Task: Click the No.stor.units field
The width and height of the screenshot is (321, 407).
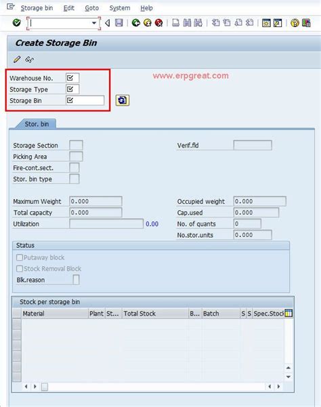Action: click(x=253, y=235)
